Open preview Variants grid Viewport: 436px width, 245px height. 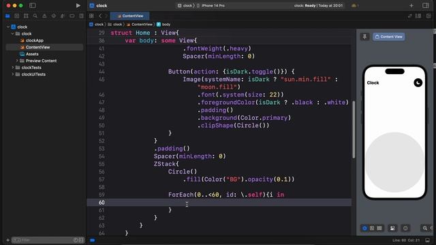pyautogui.click(x=379, y=229)
